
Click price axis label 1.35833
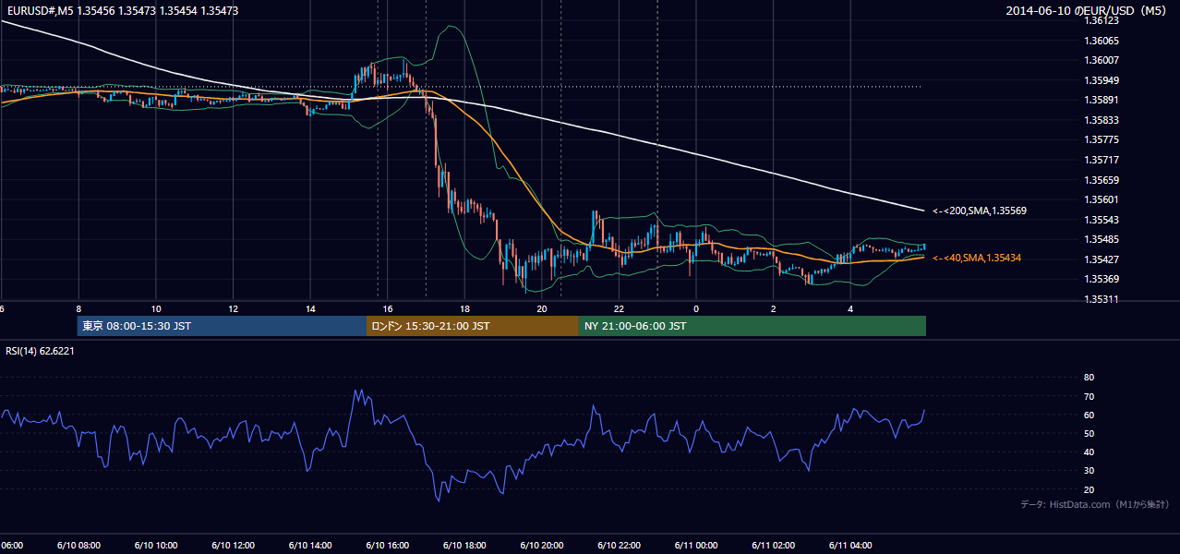(x=1102, y=120)
